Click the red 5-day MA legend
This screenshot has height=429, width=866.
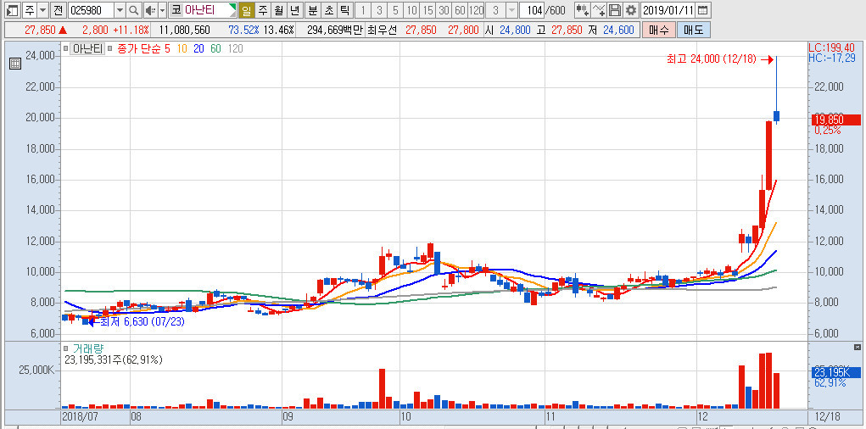click(167, 48)
